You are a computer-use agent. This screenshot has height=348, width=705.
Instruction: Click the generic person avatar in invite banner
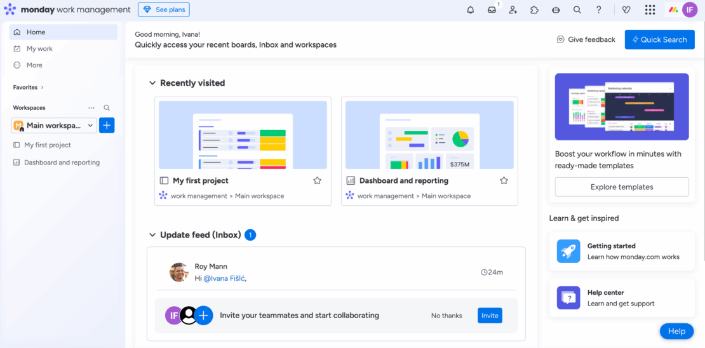(x=189, y=316)
